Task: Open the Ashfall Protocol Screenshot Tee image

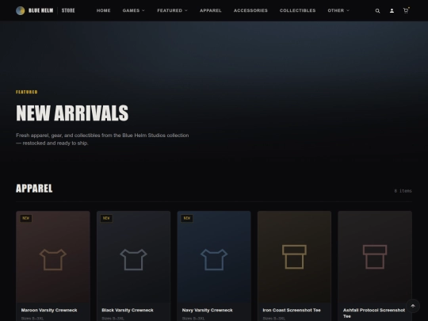Action: click(x=375, y=257)
